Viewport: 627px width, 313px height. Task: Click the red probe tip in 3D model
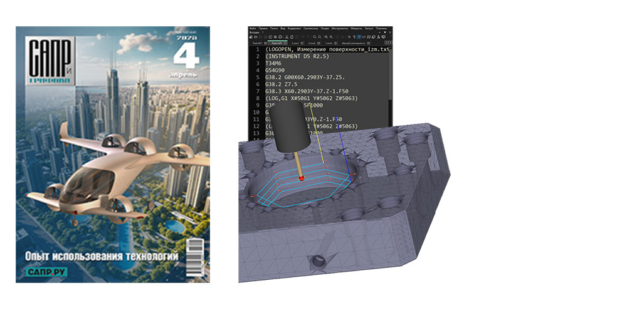(x=302, y=178)
